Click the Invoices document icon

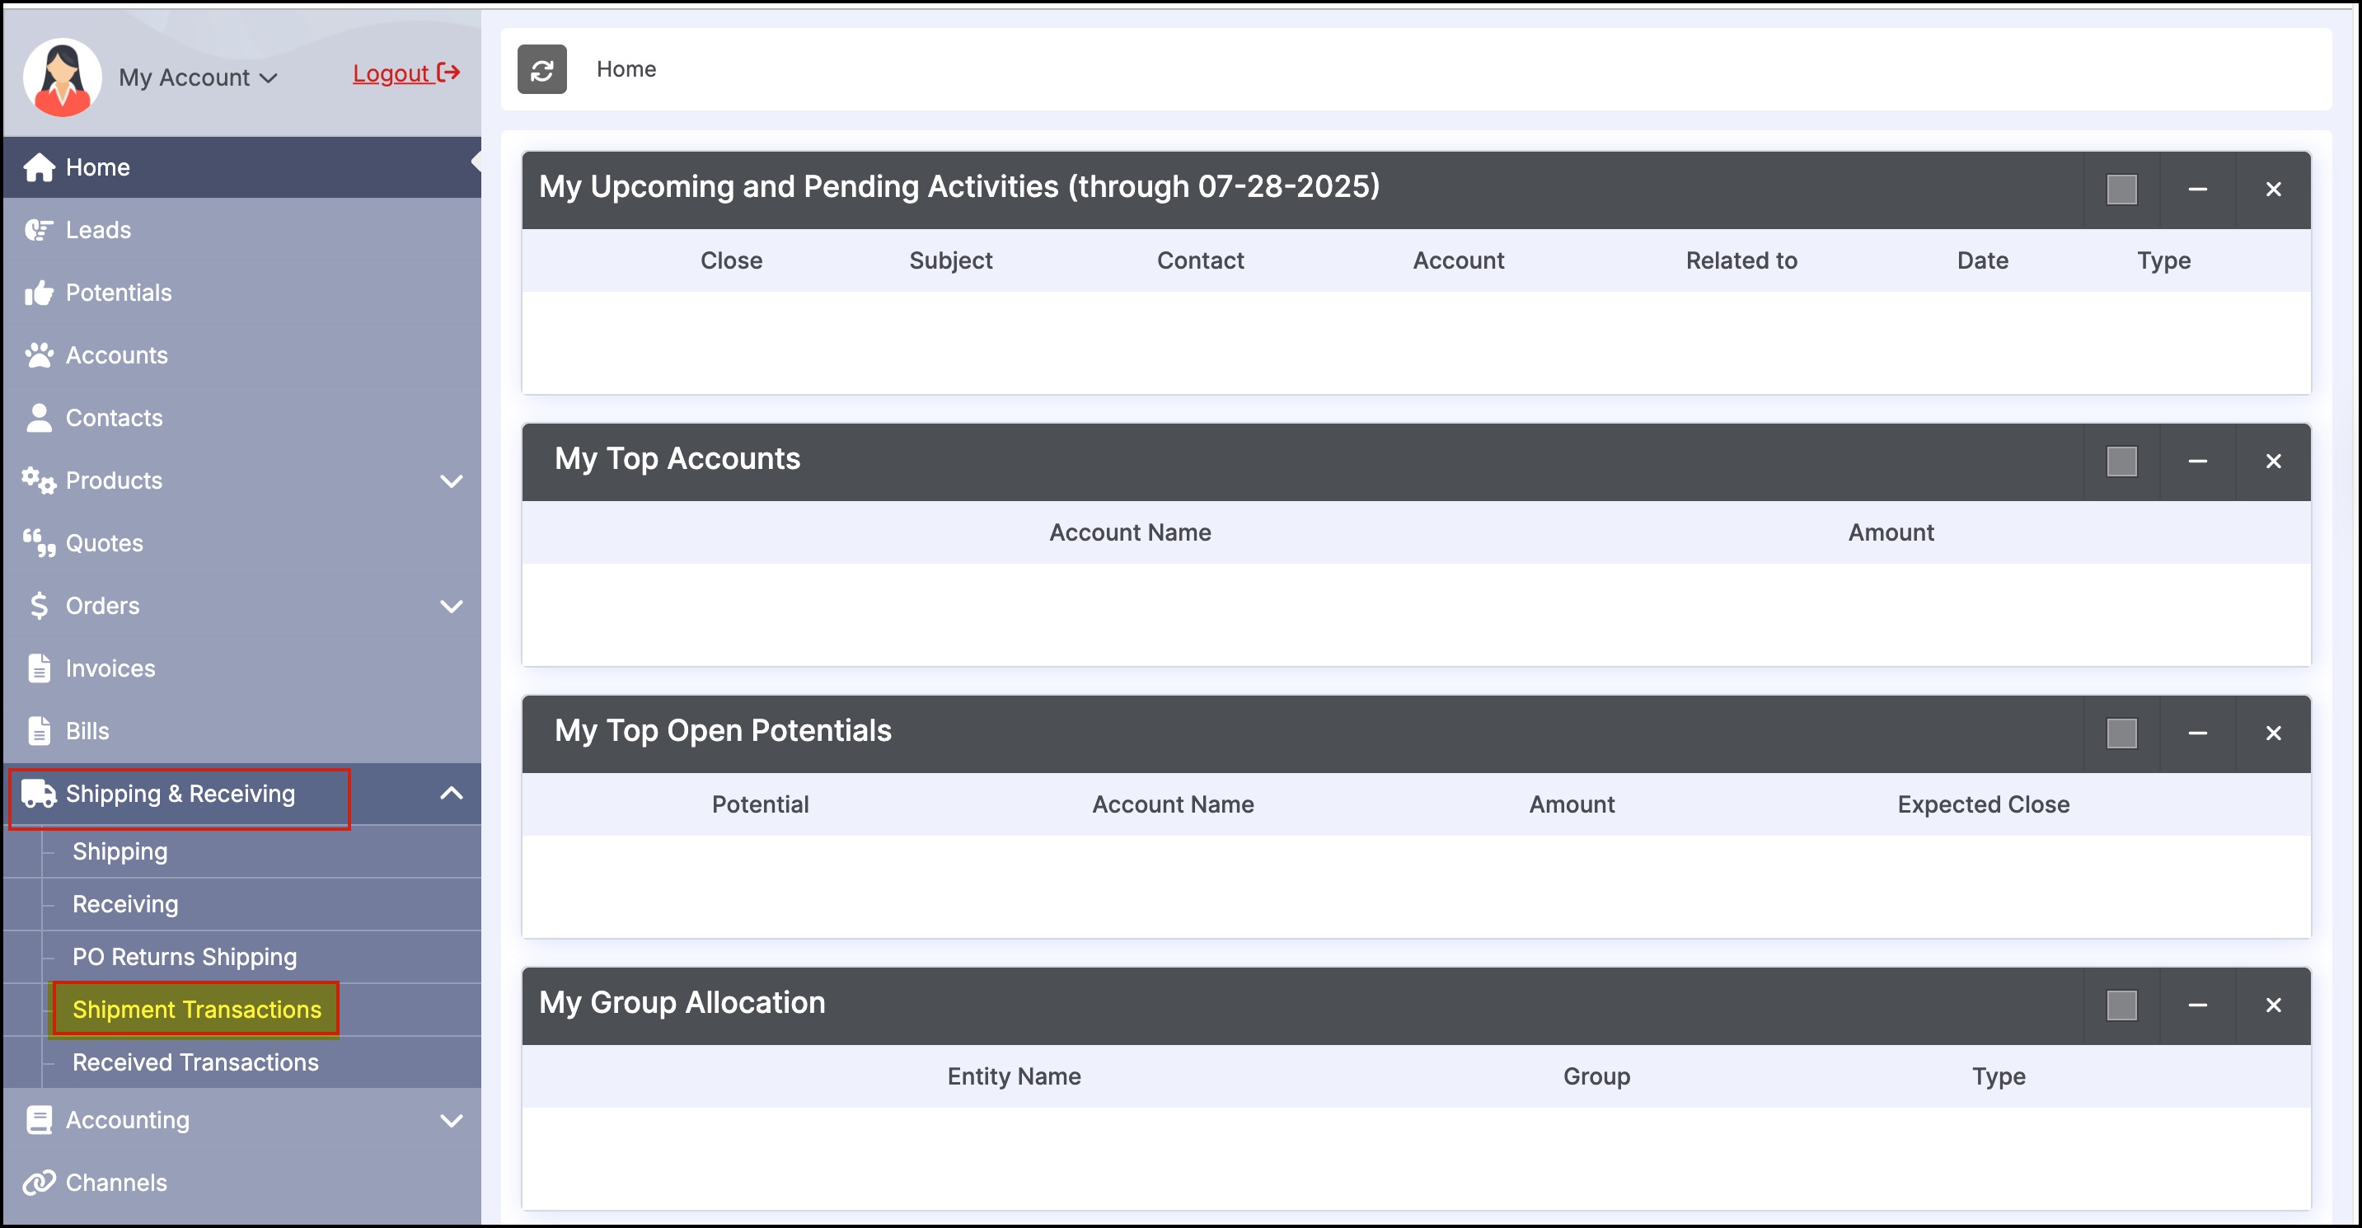pyautogui.click(x=39, y=668)
